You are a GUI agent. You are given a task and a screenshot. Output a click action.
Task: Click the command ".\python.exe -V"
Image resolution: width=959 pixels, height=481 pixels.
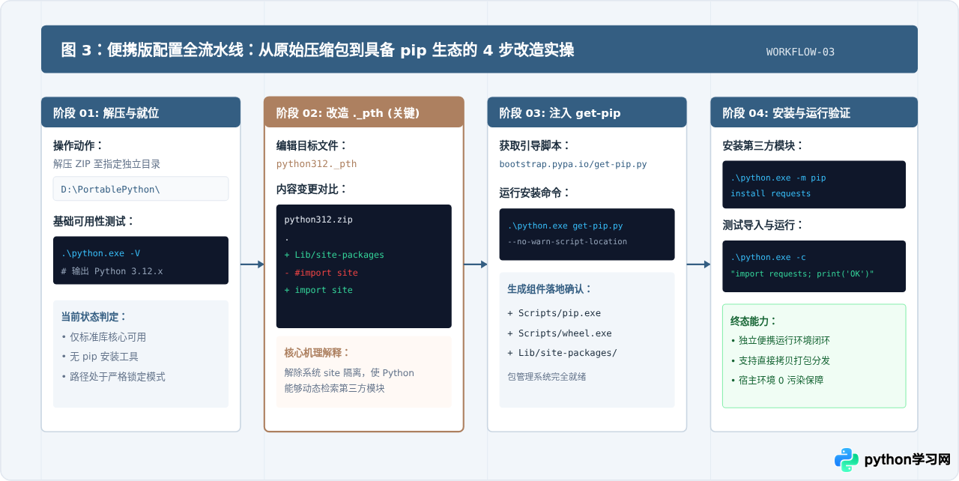pos(100,253)
